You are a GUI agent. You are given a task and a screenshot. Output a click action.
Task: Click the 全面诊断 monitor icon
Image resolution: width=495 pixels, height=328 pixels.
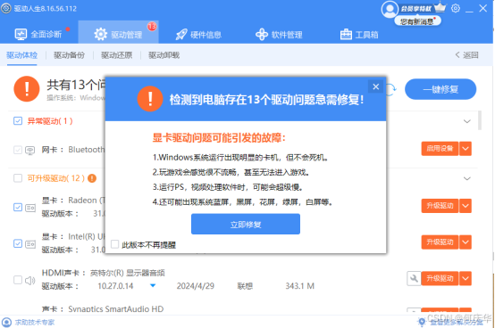(21, 34)
